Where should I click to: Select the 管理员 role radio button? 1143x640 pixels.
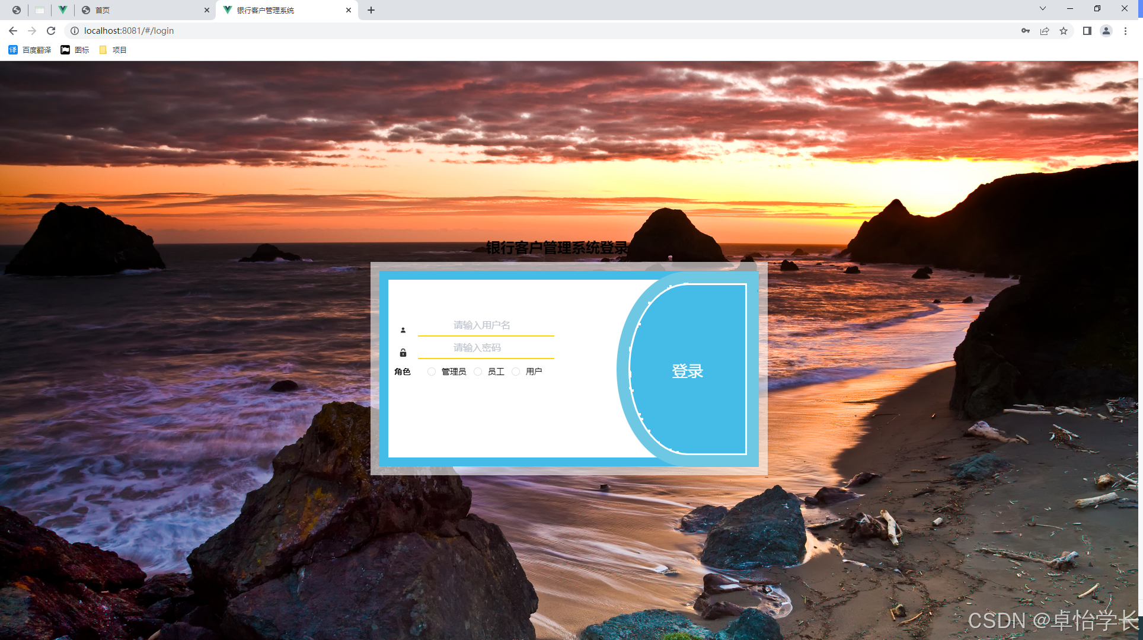(432, 372)
